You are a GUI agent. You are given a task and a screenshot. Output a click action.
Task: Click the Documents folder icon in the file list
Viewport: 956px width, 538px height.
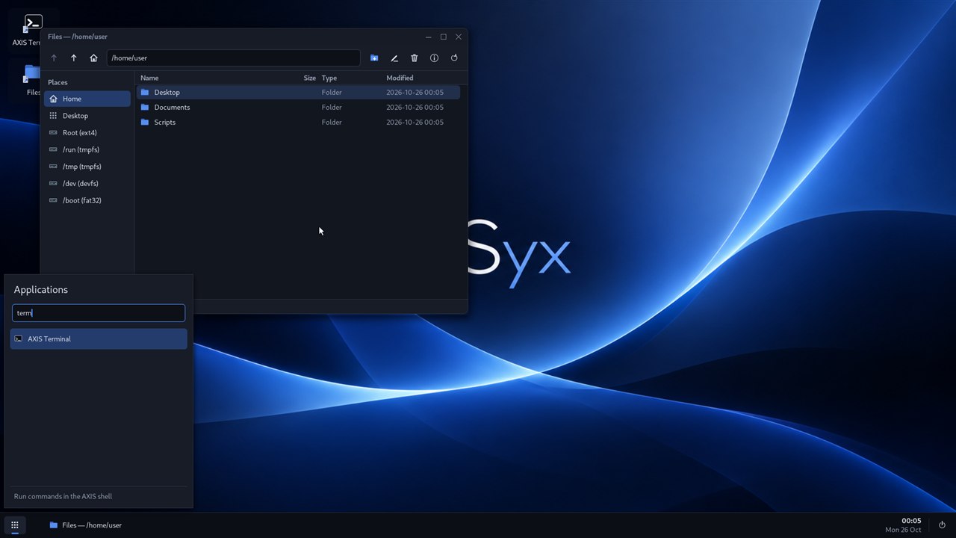coord(145,108)
